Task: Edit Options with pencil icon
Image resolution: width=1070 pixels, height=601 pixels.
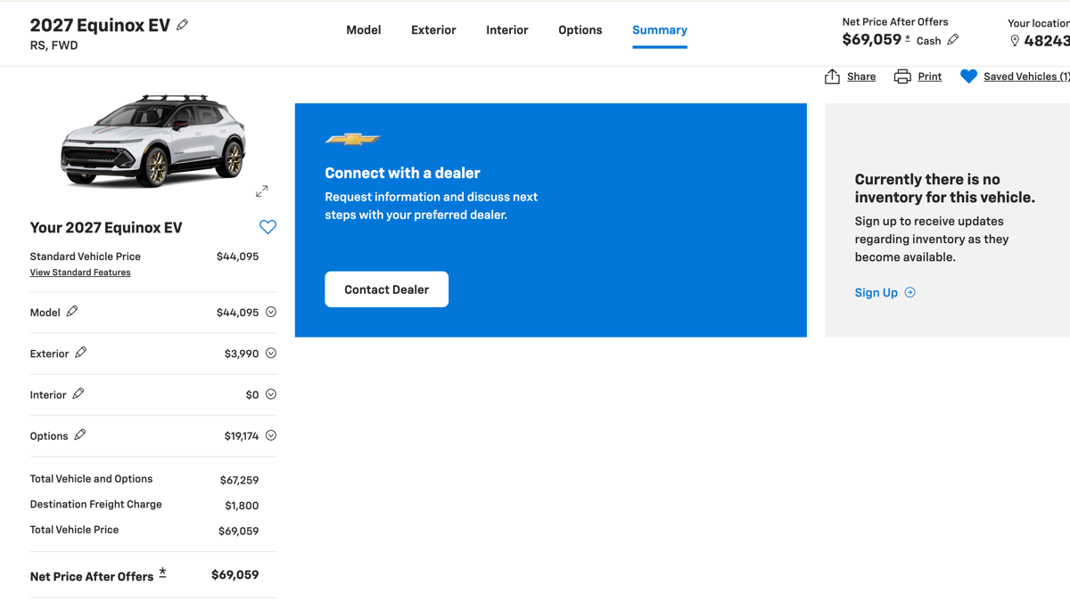Action: click(x=80, y=435)
